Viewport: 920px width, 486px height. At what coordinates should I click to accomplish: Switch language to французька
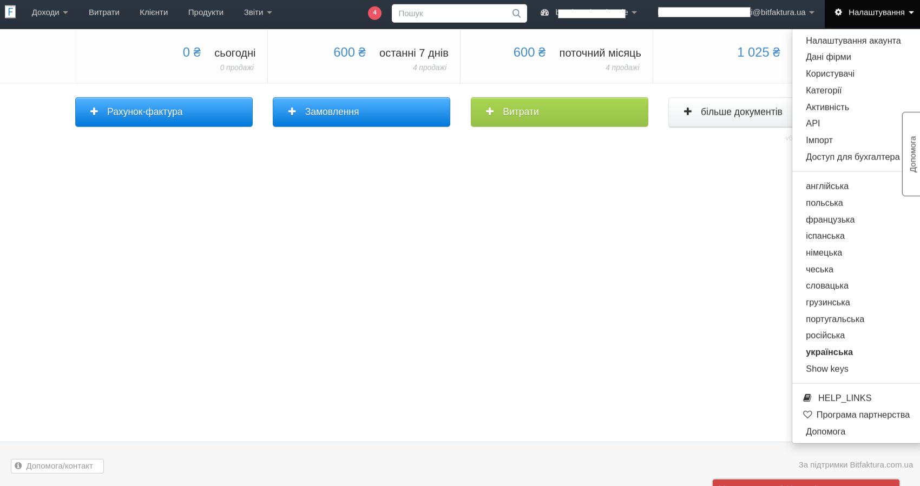830,219
